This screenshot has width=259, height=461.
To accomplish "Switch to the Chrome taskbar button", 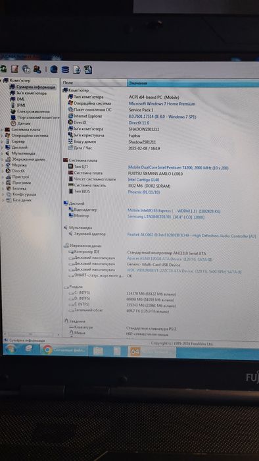I will [64, 350].
